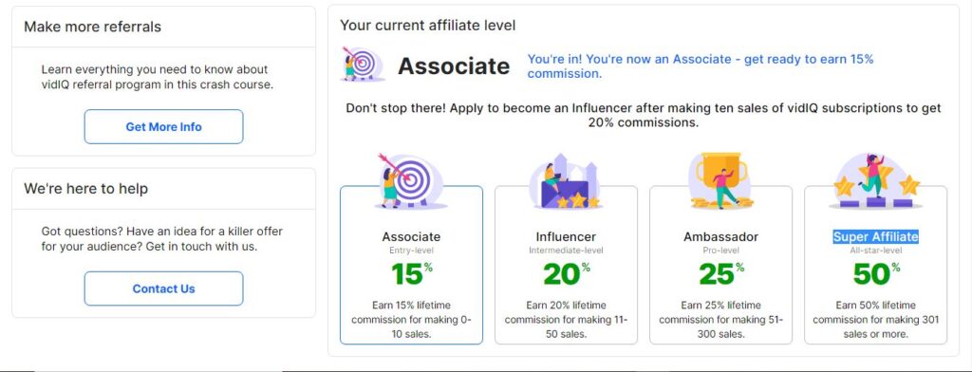Click the green 15% commission figure
This screenshot has height=372, width=972.
(x=412, y=274)
